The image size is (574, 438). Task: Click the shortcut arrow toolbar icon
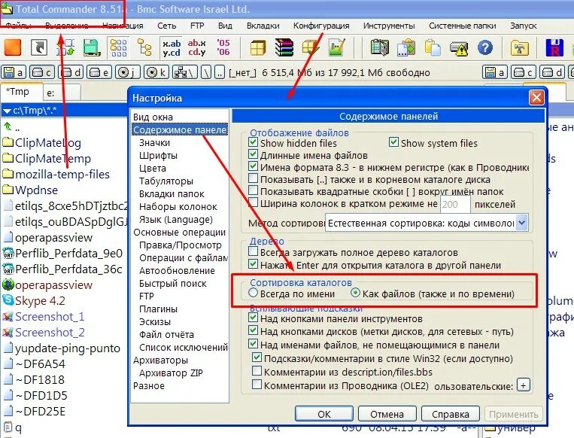[x=39, y=47]
